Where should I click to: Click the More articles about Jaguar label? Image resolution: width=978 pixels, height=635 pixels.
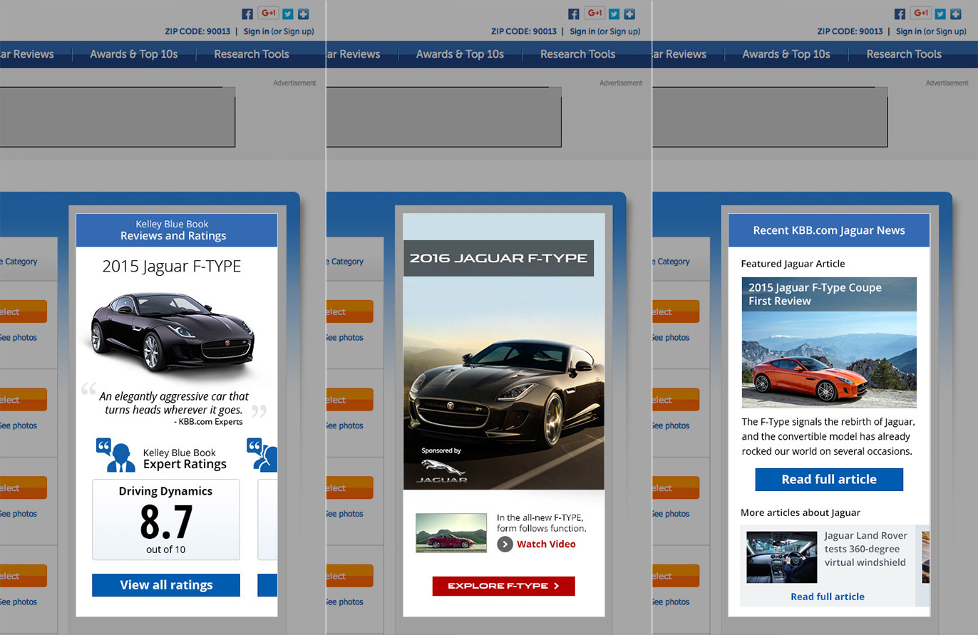801,512
